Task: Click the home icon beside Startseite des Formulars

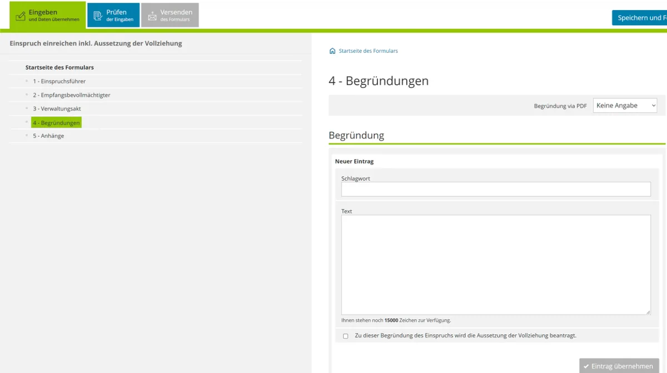Action: point(332,51)
